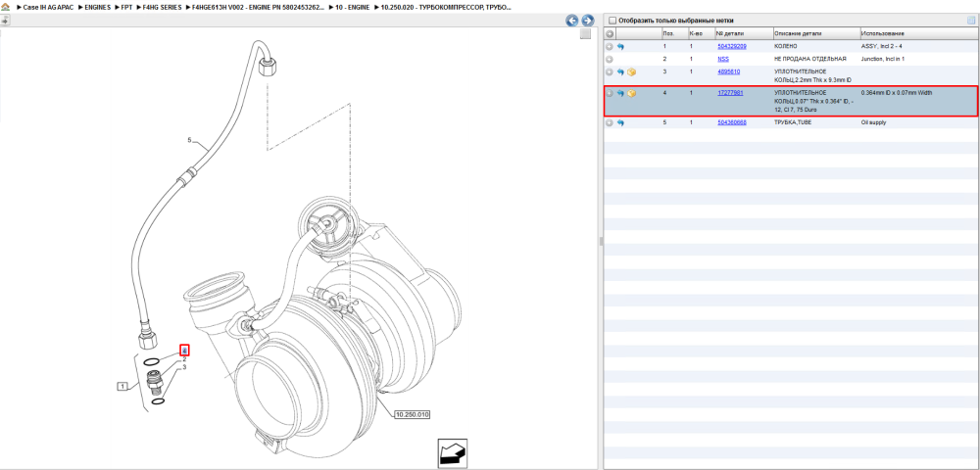
Task: Go to the home page icon
Action: point(5,7)
